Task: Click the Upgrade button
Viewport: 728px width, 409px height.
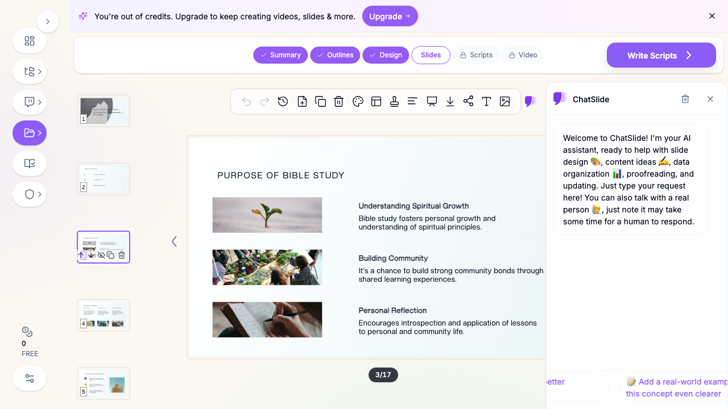Action: coord(390,16)
